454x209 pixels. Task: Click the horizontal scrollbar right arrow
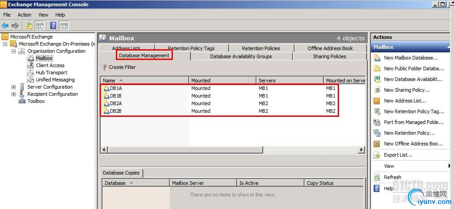(x=361, y=150)
